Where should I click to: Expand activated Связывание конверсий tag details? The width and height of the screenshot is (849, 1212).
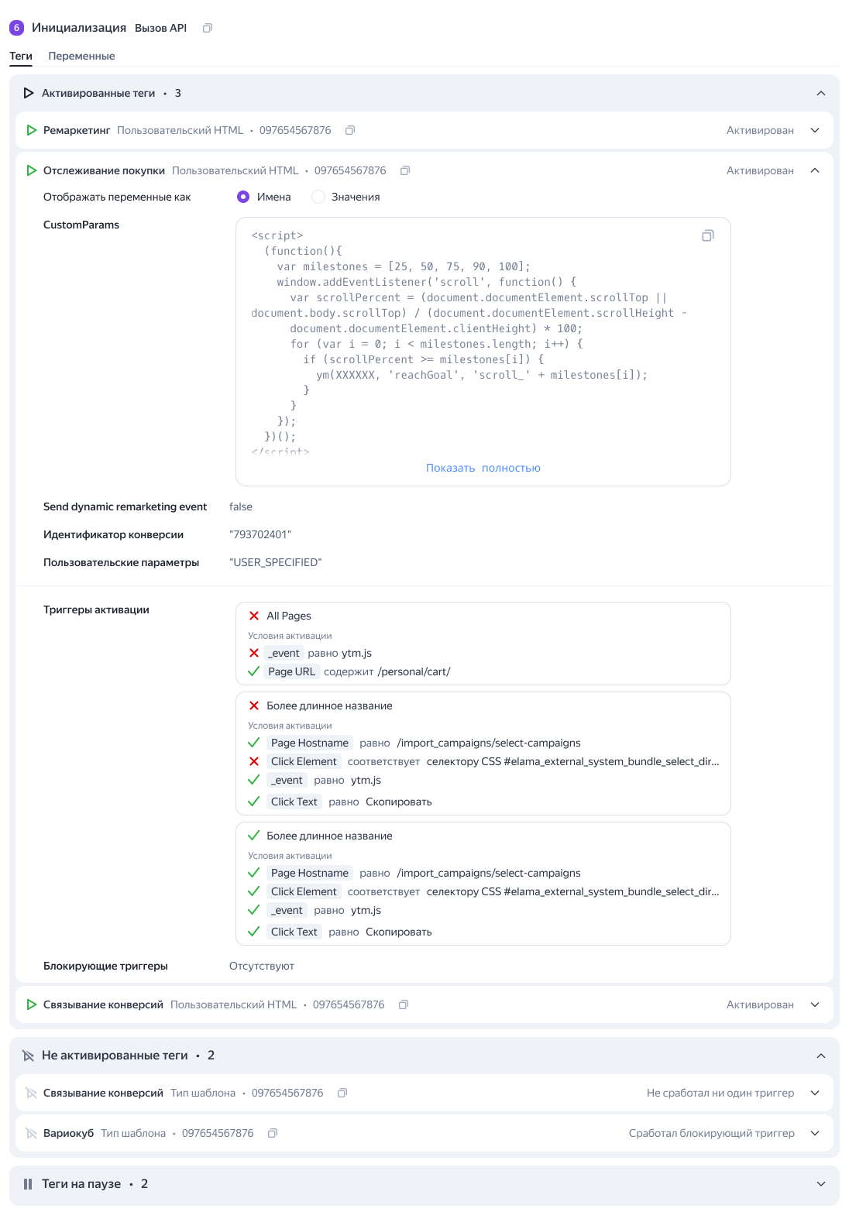(815, 1004)
